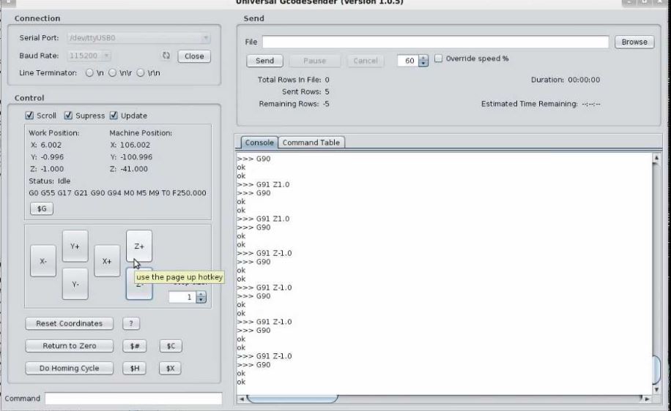
Task: Click the console vertical scrollbar thumb
Action: coord(656,369)
